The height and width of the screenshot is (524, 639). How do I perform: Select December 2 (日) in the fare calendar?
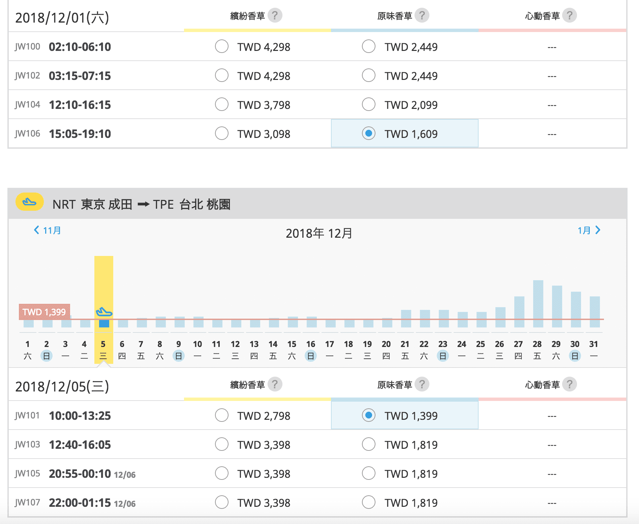point(47,350)
